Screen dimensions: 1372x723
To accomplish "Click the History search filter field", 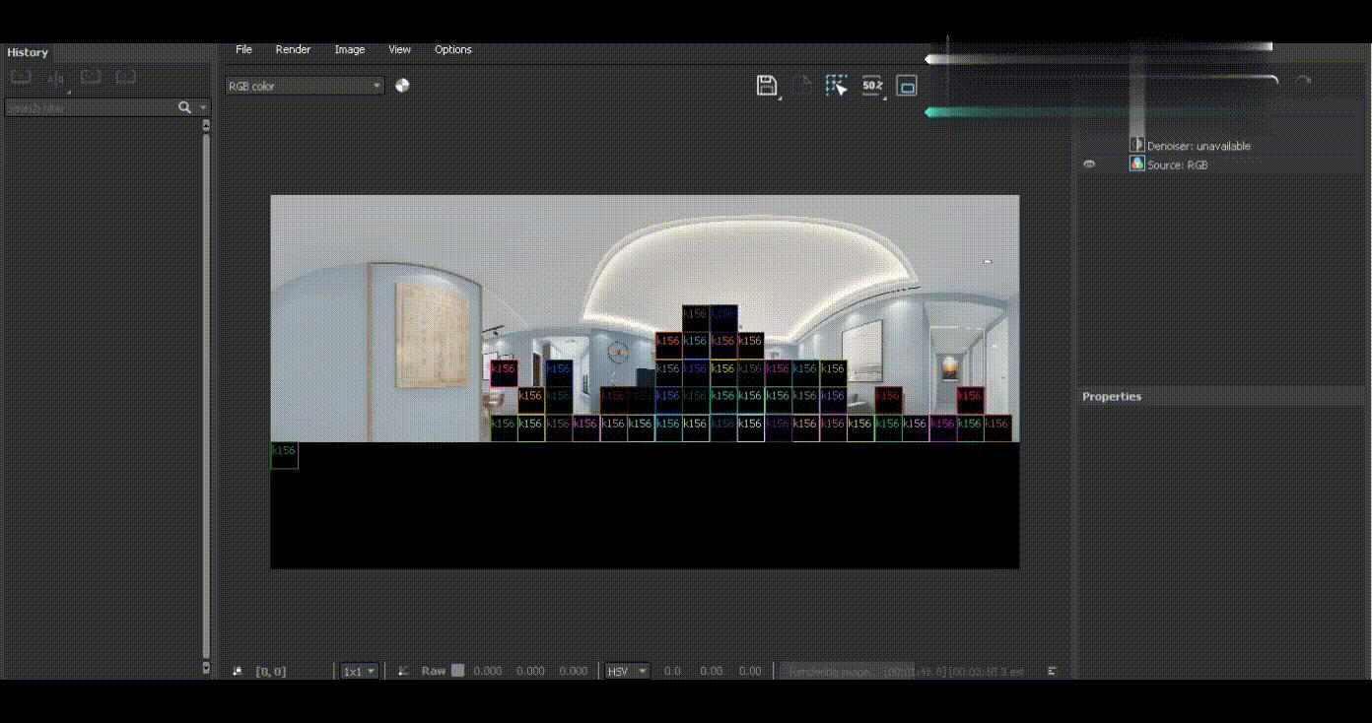I will [89, 107].
